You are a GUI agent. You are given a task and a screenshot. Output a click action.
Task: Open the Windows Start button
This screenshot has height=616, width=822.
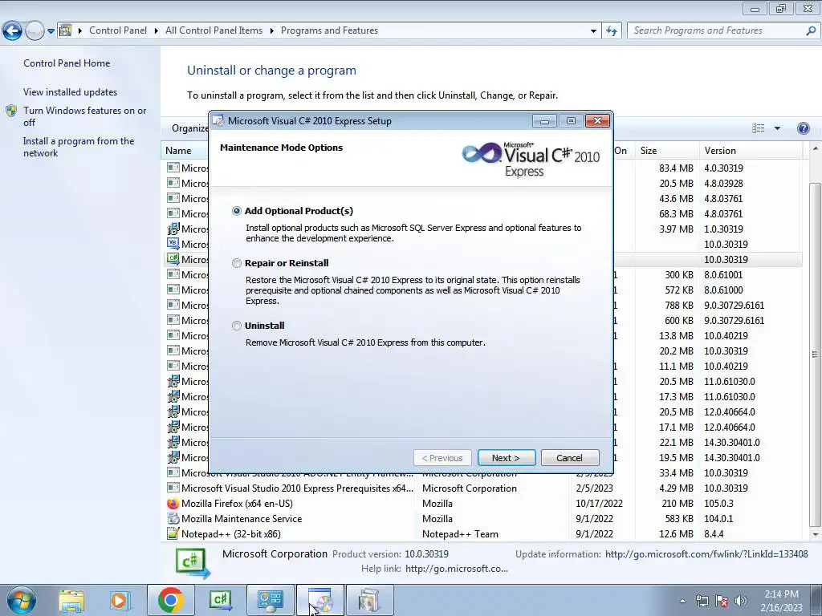click(22, 601)
